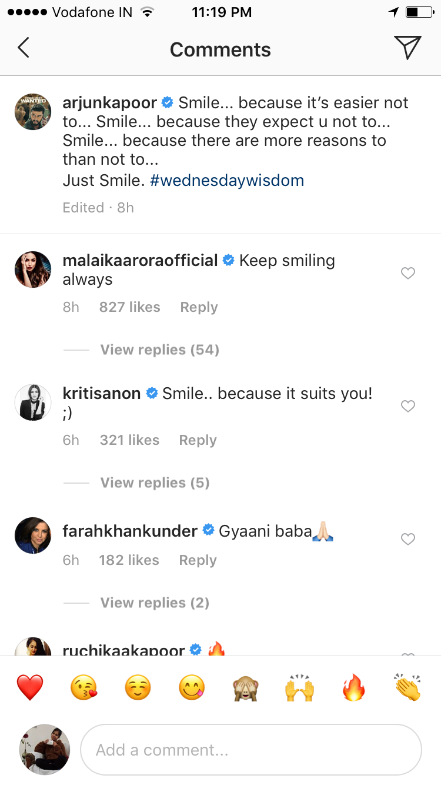Reply to farahkhankunder's comment
This screenshot has height=785, width=441.
pyautogui.click(x=198, y=560)
